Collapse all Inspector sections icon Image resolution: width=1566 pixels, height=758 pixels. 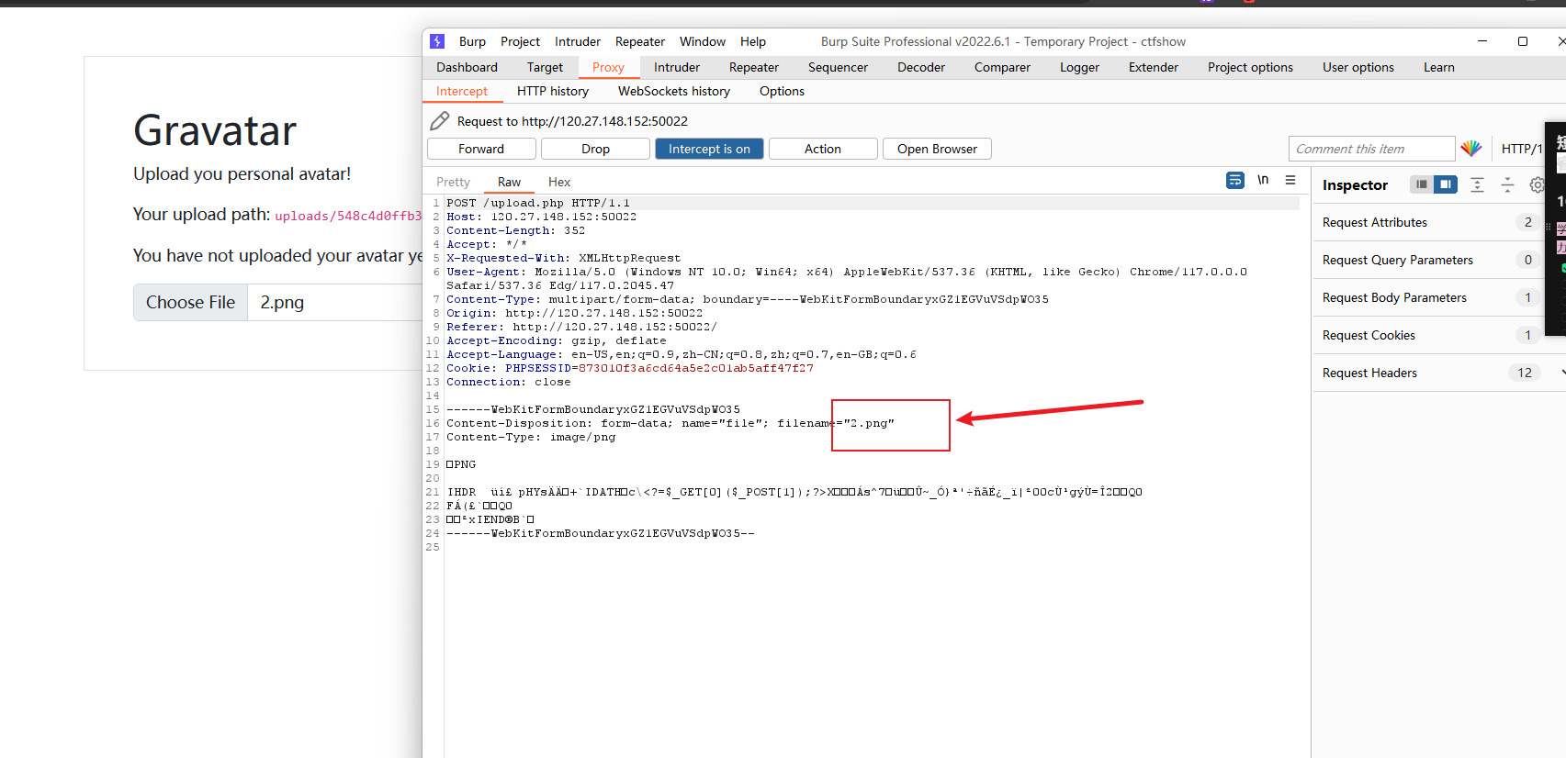tap(1507, 184)
